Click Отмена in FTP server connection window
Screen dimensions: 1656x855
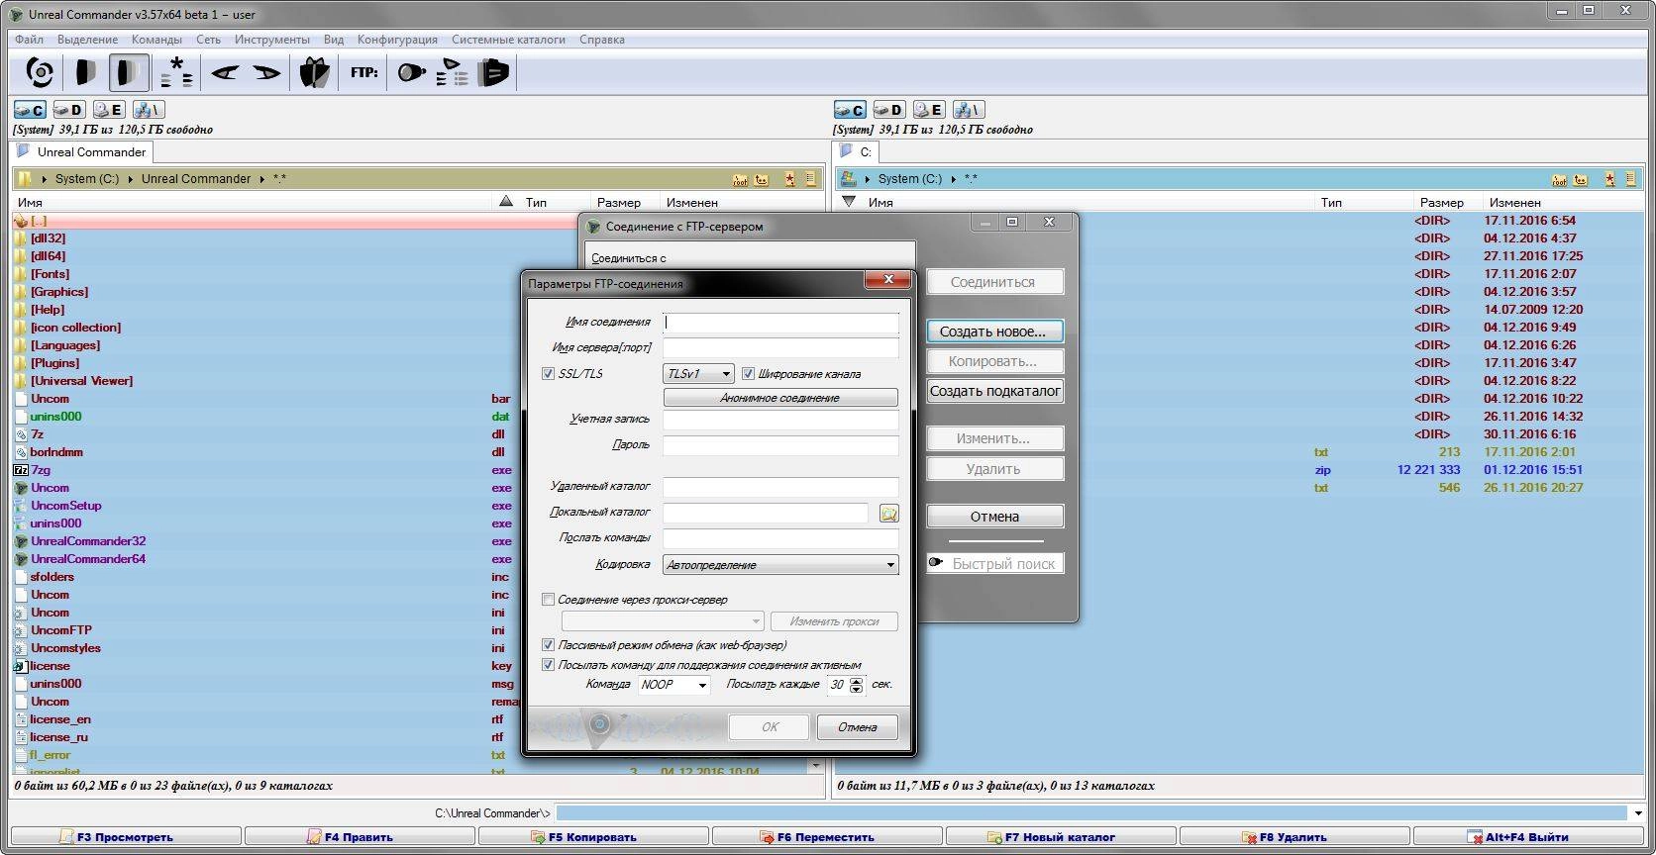tap(994, 517)
